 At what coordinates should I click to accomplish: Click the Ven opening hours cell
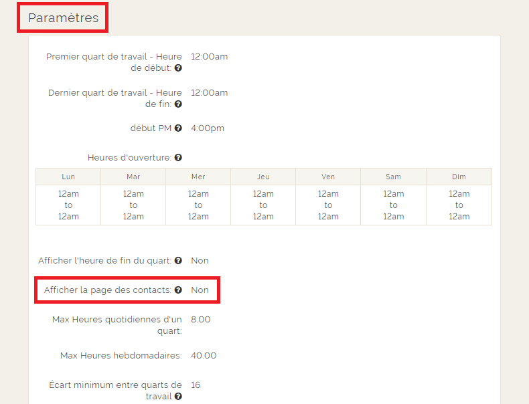coord(328,205)
